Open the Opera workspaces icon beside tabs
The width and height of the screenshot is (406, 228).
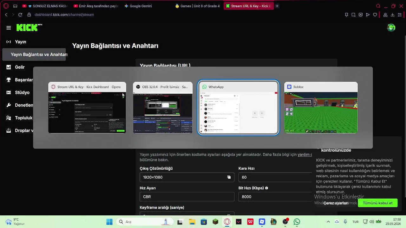tap(15, 6)
